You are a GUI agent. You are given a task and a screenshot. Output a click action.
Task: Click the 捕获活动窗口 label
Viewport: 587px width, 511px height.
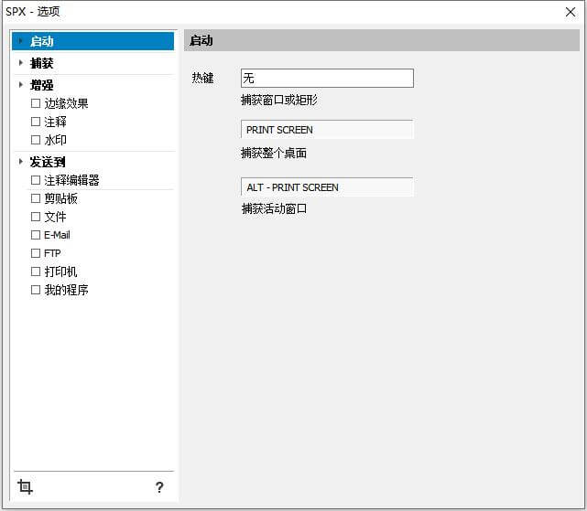(274, 208)
